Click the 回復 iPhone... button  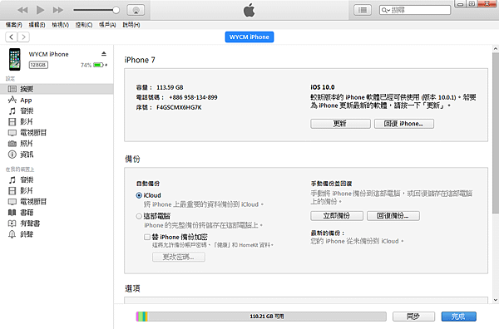coord(404,124)
